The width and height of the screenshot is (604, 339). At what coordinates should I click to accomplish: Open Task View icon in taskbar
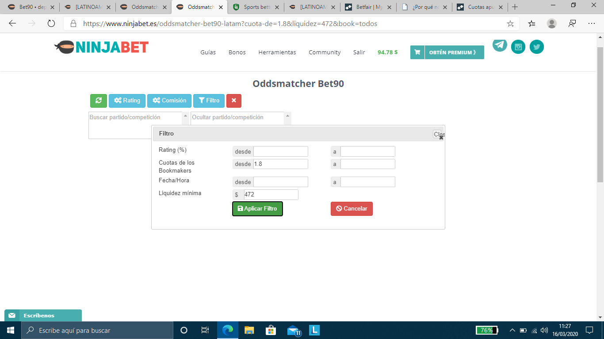point(205,330)
